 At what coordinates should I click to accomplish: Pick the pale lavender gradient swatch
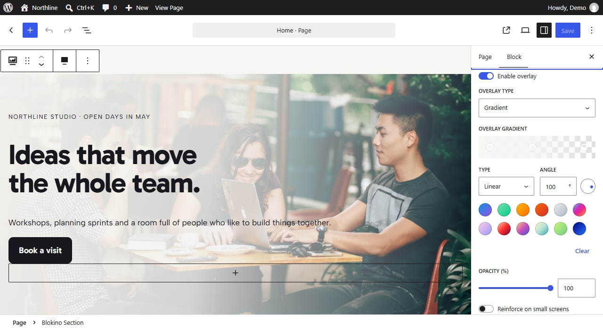tap(485, 229)
